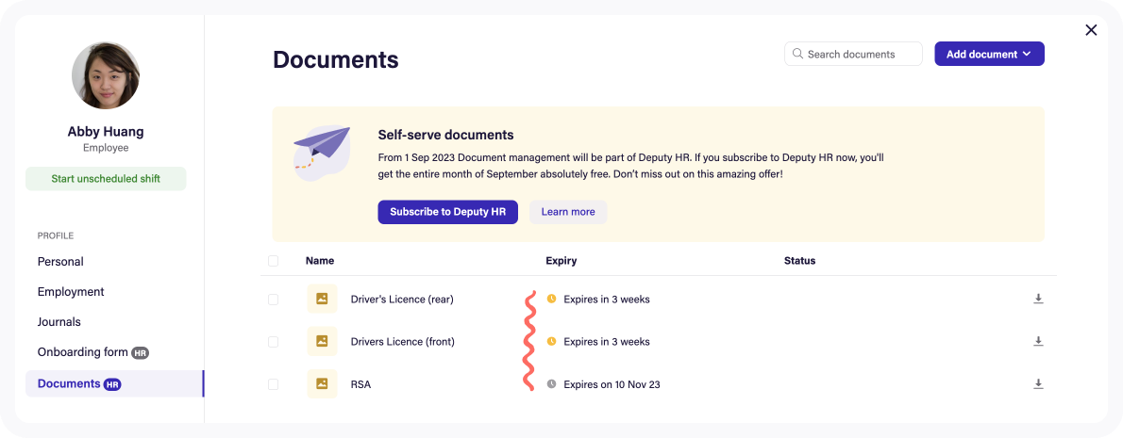This screenshot has height=438, width=1123.
Task: Click the Employee role label
Action: tap(106, 148)
